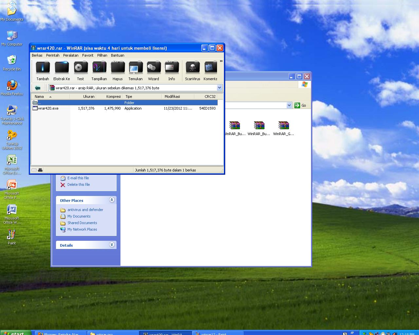Open the Pilihan menu
The width and height of the screenshot is (419, 335).
coord(102,55)
